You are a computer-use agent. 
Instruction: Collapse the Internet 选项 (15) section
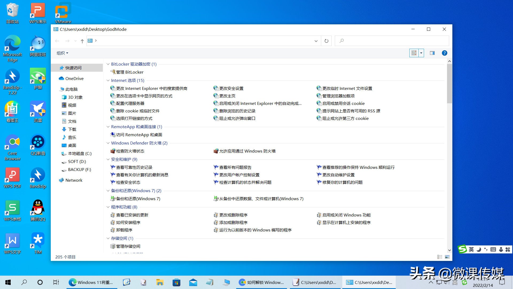pyautogui.click(x=108, y=80)
